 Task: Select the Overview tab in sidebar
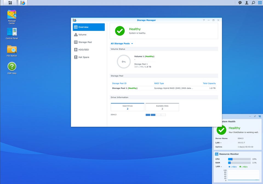pyautogui.click(x=89, y=27)
